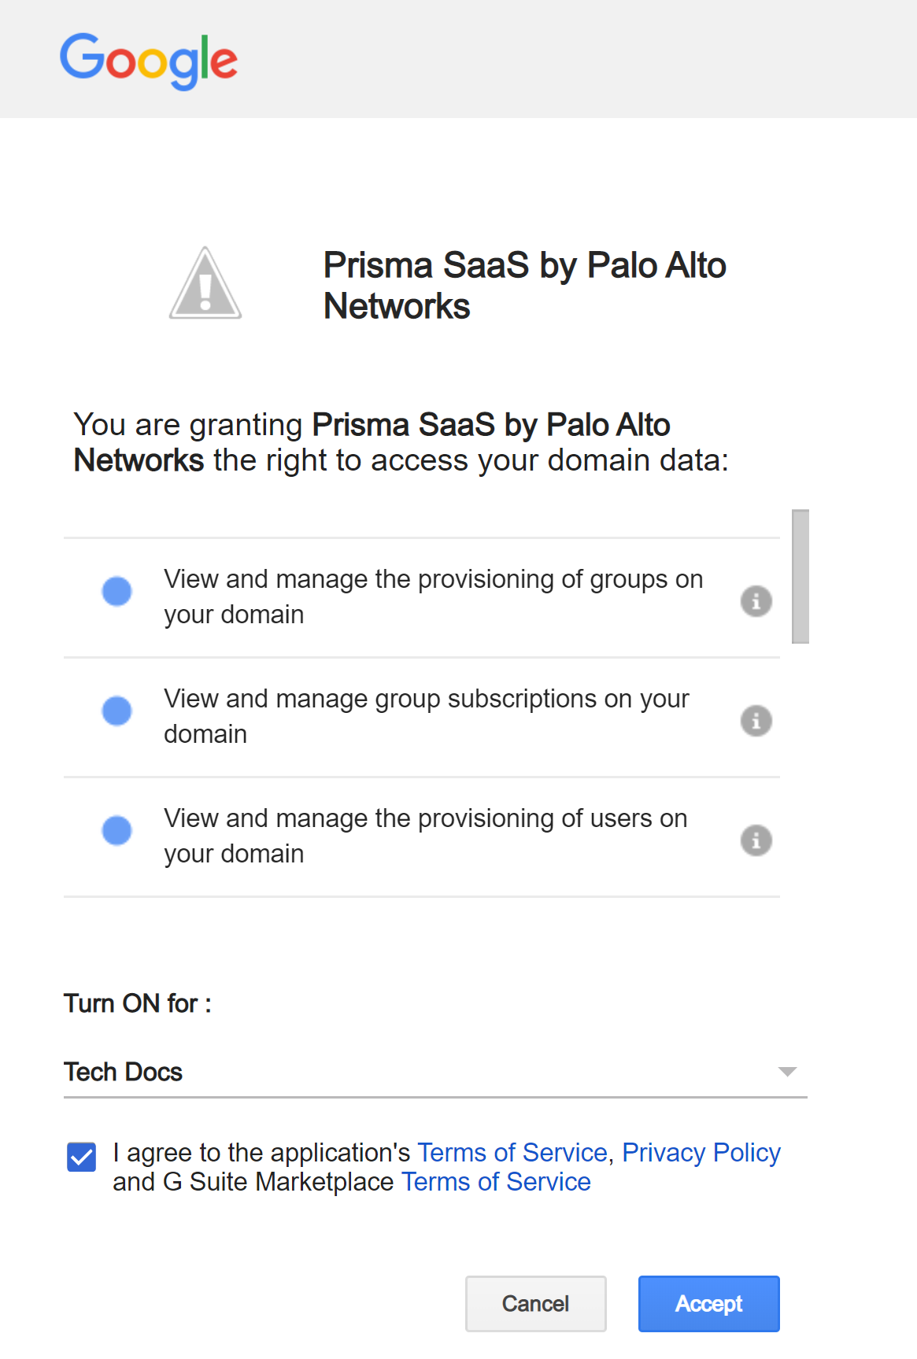
Task: Uncheck the terms agreement checkbox
Action: pos(82,1157)
